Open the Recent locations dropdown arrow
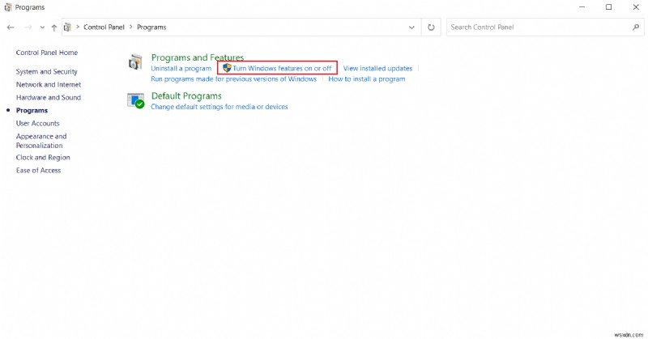648x339 pixels. [x=42, y=28]
